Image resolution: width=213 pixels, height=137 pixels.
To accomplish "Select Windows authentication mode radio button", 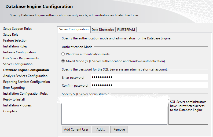I will [63, 54].
